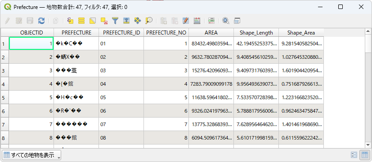Reload the attribute table
The width and height of the screenshot is (372, 162).
tap(41, 21)
